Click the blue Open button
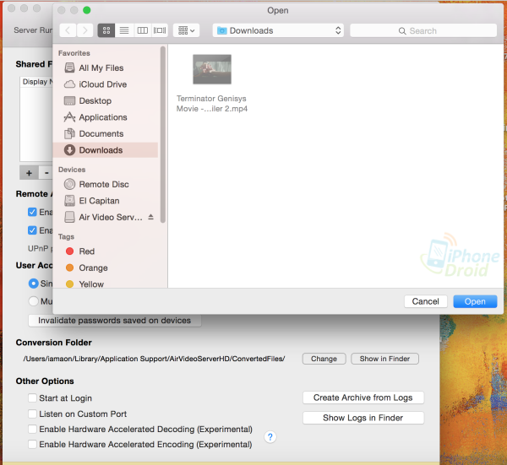The height and width of the screenshot is (465, 507). click(x=475, y=301)
